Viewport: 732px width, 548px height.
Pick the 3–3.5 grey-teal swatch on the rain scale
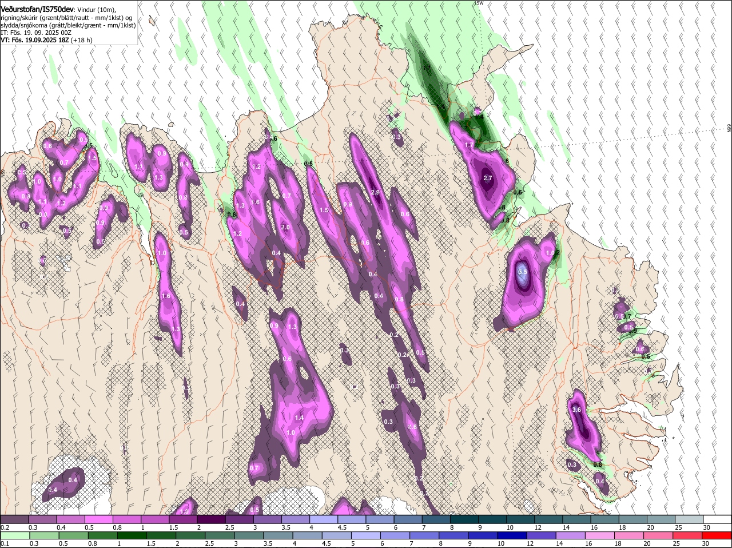tap(249, 536)
